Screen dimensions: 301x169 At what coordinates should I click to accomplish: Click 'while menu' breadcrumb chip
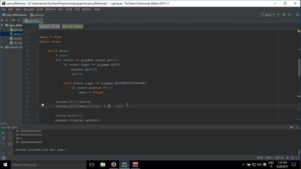point(72,26)
